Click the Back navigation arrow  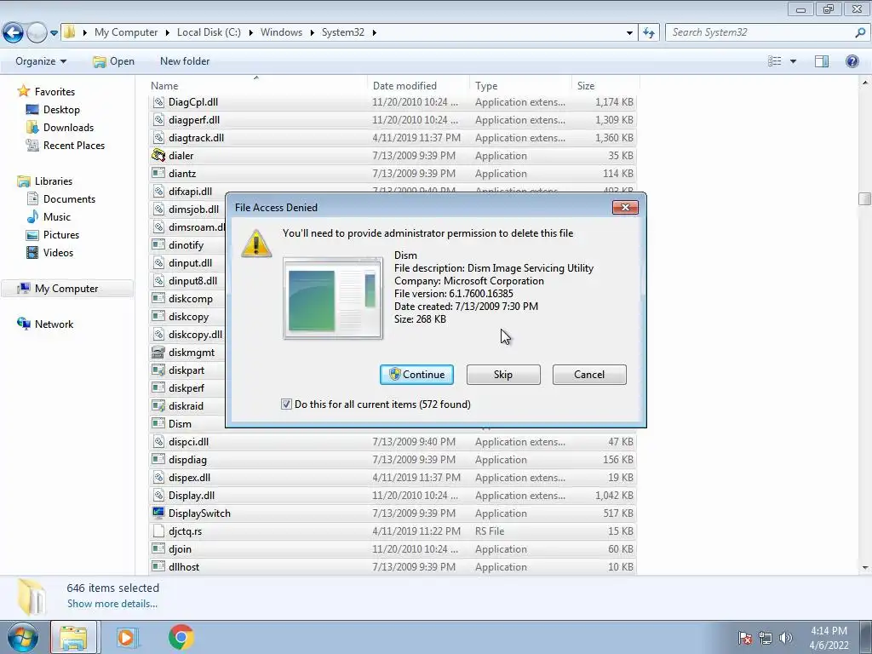coord(14,33)
